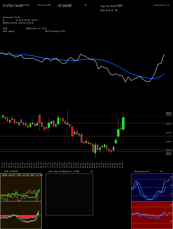Click the last tall green candlestick
173x229 pixels.
pos(123,124)
